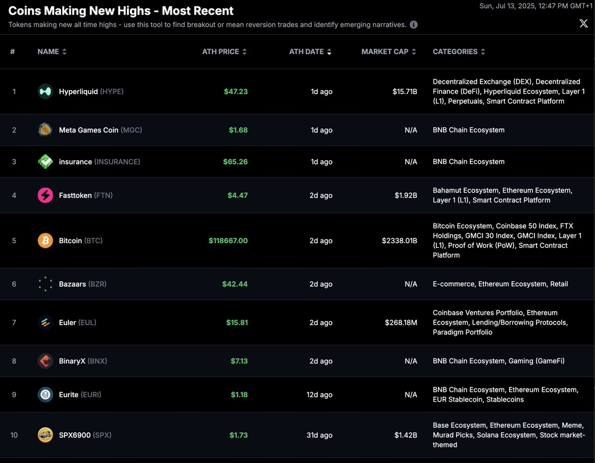Image resolution: width=595 pixels, height=463 pixels.
Task: Click the orange Bitcoin logo
Action: point(45,241)
